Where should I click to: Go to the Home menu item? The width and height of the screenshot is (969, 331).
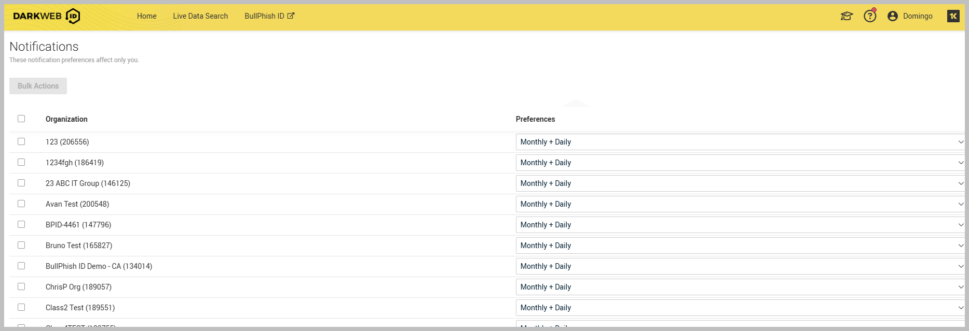(x=146, y=16)
